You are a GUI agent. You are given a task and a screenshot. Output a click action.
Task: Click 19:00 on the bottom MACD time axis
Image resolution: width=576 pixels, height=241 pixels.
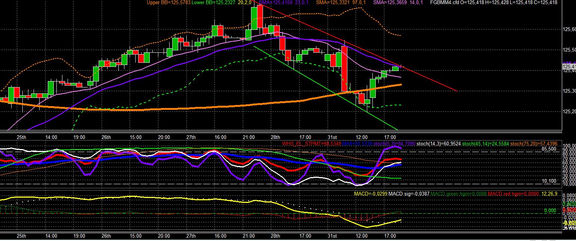(x=80, y=236)
